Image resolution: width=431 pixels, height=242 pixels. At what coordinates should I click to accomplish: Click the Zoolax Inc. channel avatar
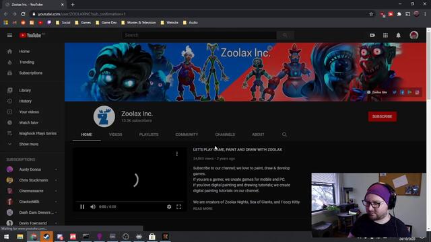(104, 116)
